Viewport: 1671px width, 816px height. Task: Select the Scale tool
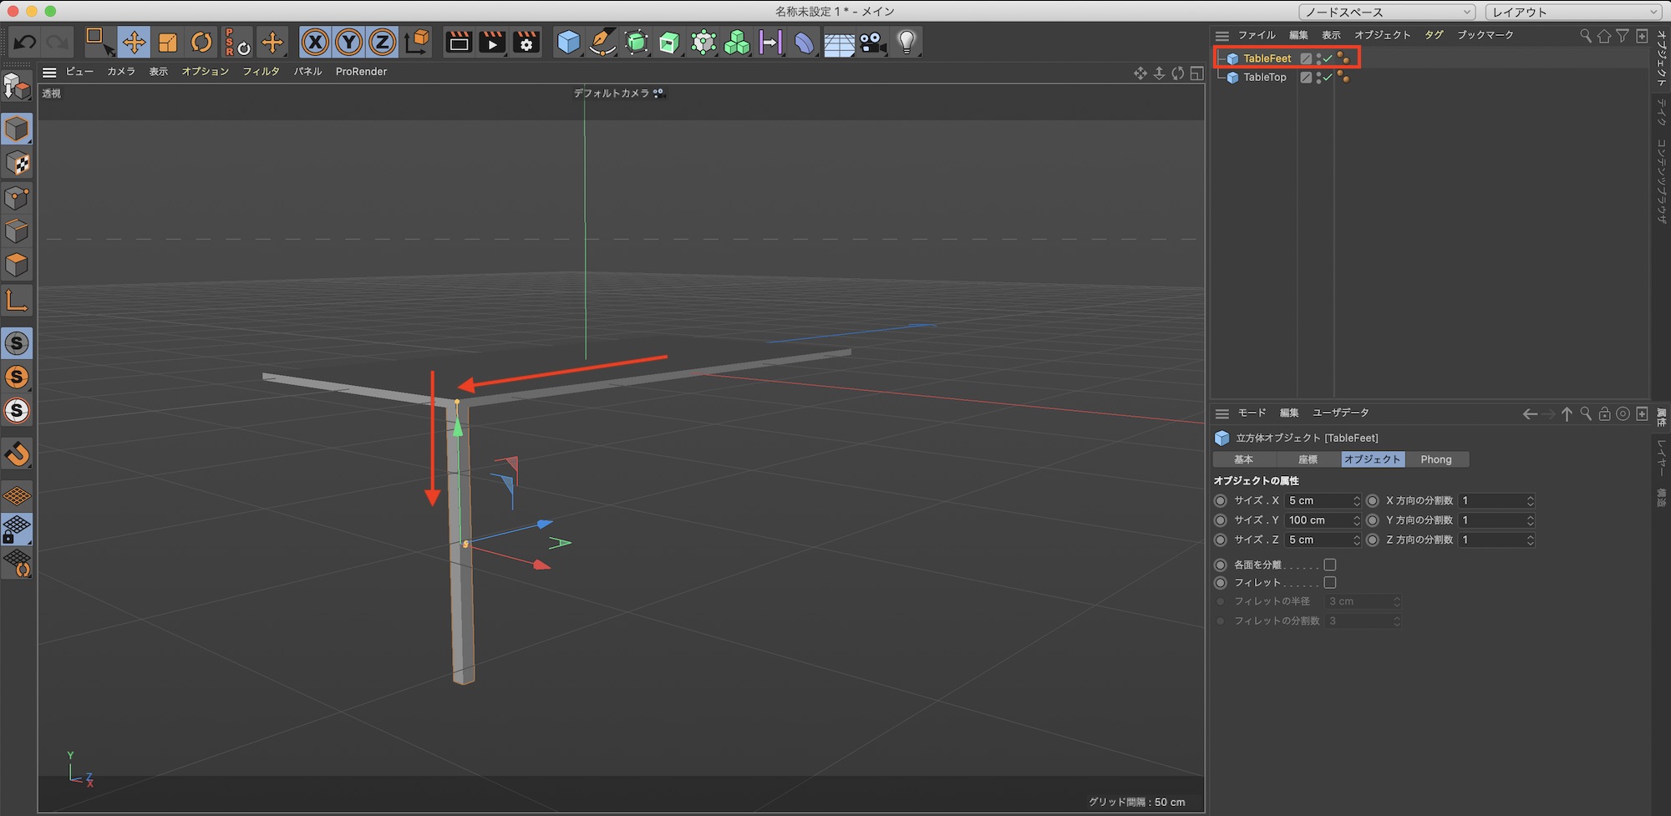coord(168,42)
